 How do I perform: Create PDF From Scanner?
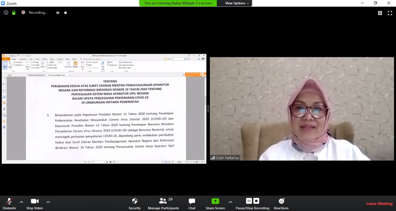[x=92, y=62]
